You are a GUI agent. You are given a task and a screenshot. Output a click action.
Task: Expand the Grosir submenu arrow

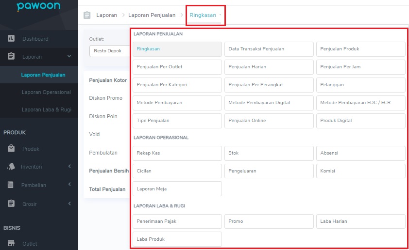[69, 203]
